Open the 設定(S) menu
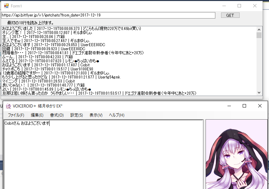Screen dimensions: 269x189 coord(77,115)
